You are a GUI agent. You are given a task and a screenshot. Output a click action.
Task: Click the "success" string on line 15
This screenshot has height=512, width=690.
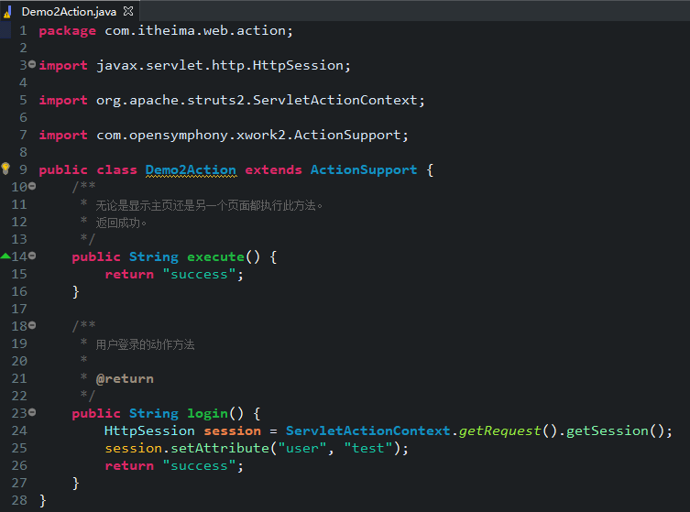pos(199,275)
